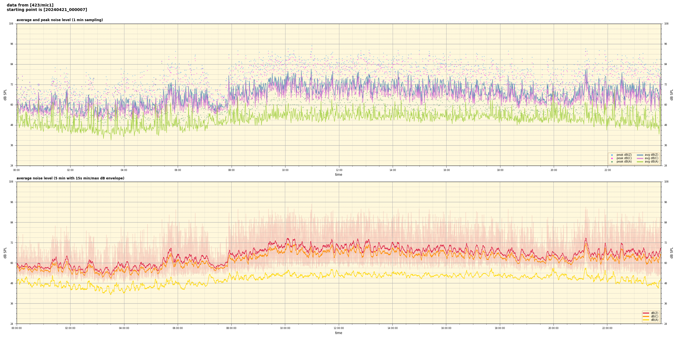Select the avg dB(Z) legend line sample
The width and height of the screenshot is (677, 338).
pyautogui.click(x=640, y=155)
